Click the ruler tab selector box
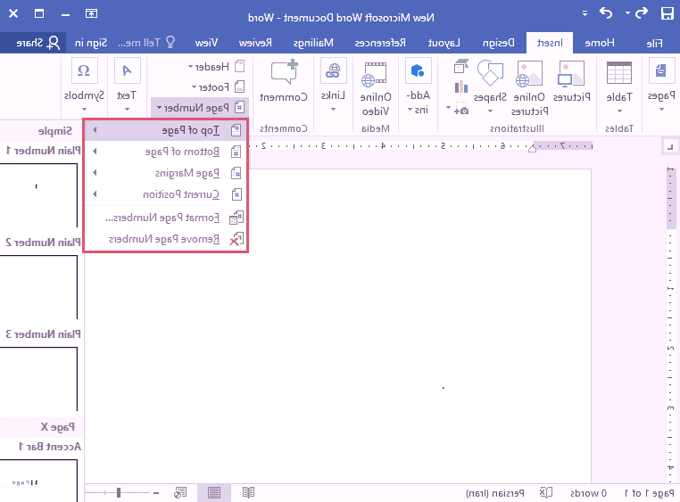Viewport: 680px width, 502px height. [670, 146]
